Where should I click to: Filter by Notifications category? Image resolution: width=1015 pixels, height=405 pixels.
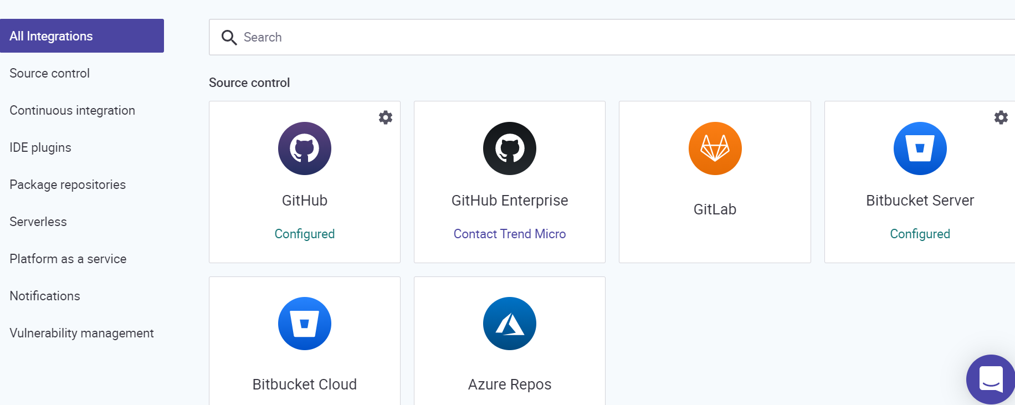point(45,296)
